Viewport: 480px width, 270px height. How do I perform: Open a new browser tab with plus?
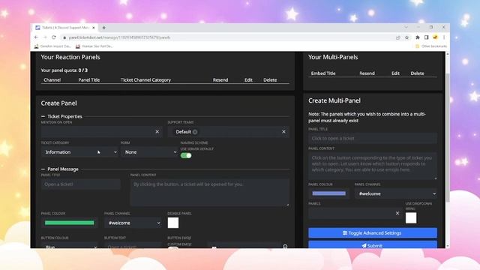pos(104,28)
